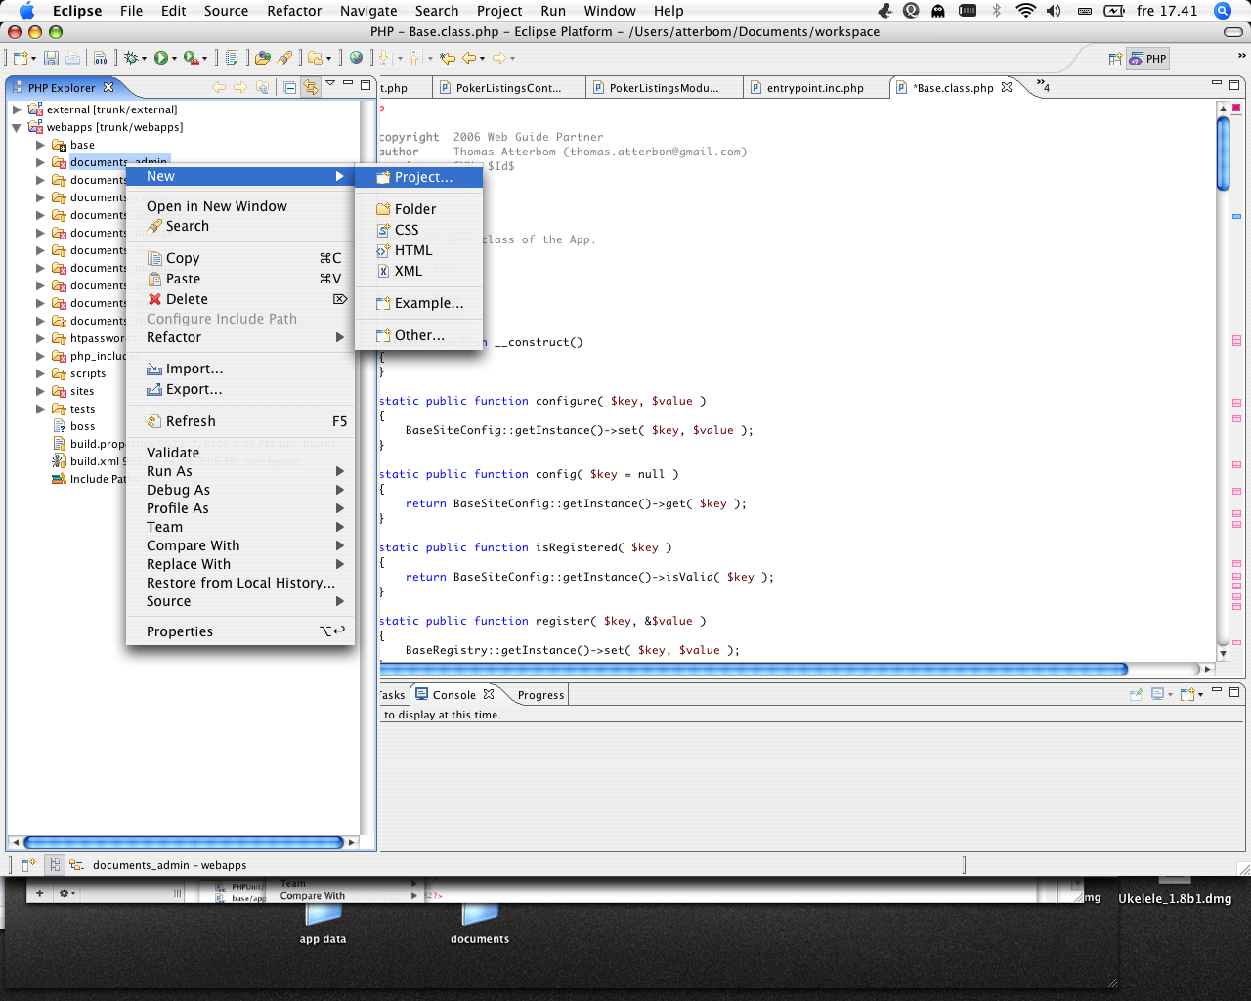Select Copy in the context menu
The width and height of the screenshot is (1251, 1001).
[x=240, y=258]
